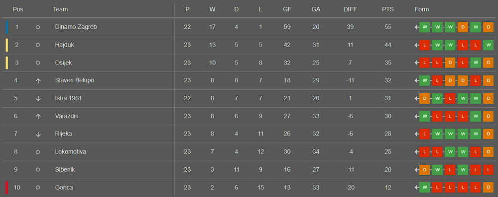Sort the table by PTS column header
This screenshot has height=197, width=498.
[x=388, y=9]
